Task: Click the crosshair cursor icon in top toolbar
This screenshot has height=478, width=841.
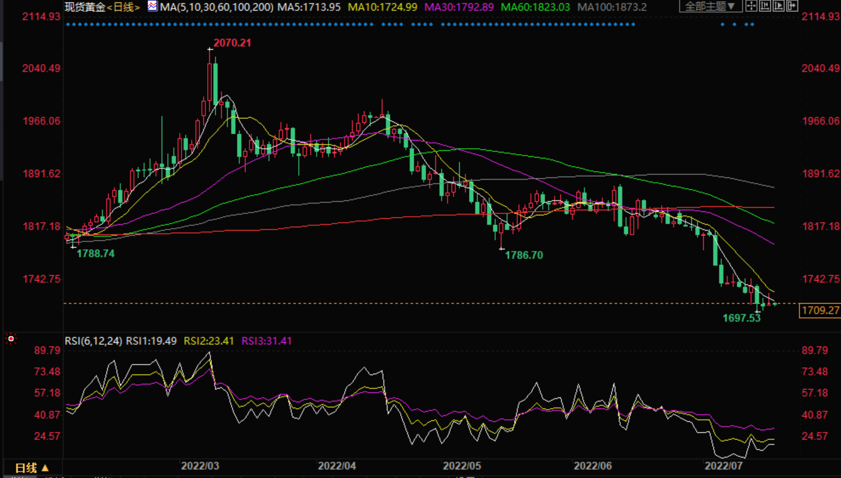Action: click(751, 6)
